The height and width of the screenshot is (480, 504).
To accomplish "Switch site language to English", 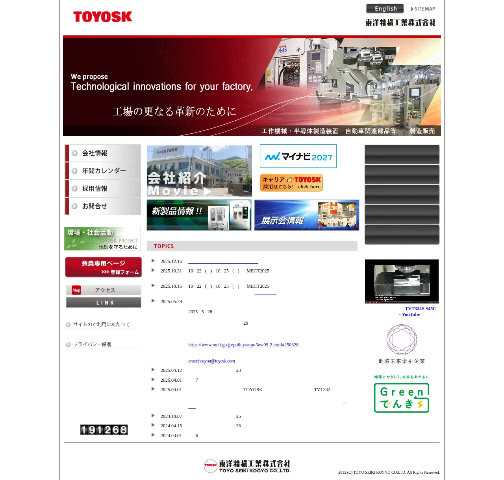I will [x=385, y=9].
